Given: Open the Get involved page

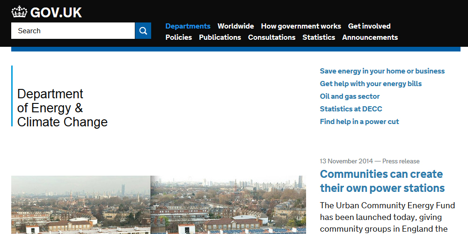Looking at the screenshot, I should point(369,26).
